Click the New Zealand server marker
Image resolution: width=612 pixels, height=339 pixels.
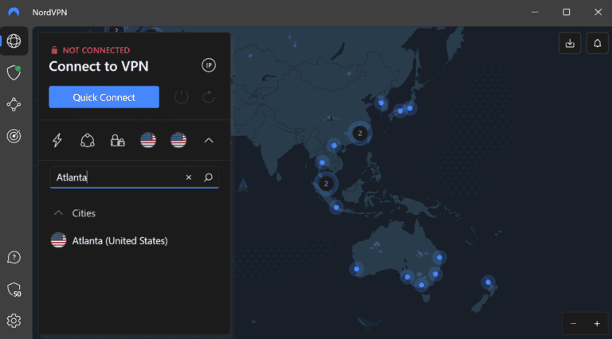[x=488, y=282]
